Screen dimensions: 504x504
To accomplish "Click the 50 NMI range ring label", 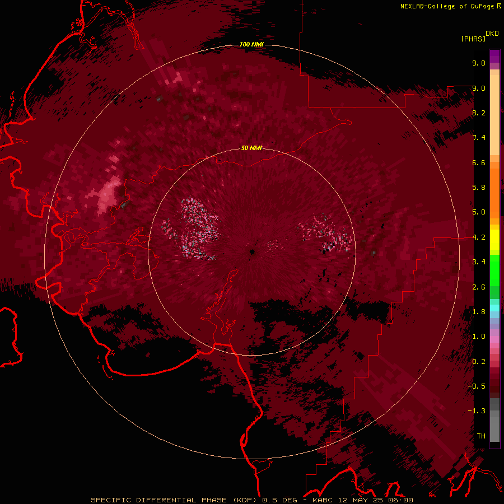I will (251, 148).
